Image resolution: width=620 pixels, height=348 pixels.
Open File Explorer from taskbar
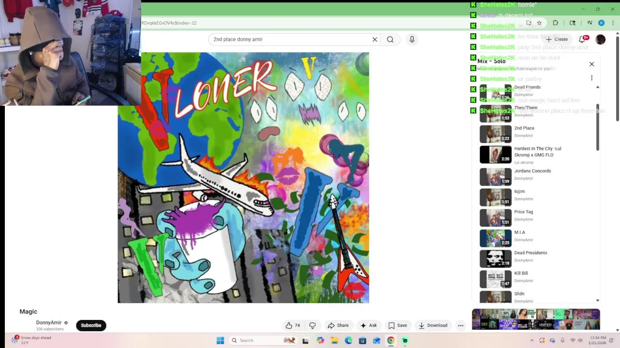[334, 340]
